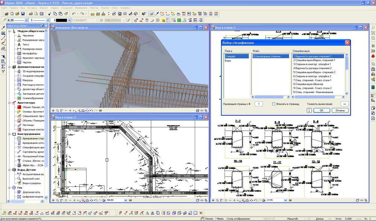Click the Нумерация страниц input field
Image resolution: width=376 pixels, height=221 pixels.
[259, 104]
